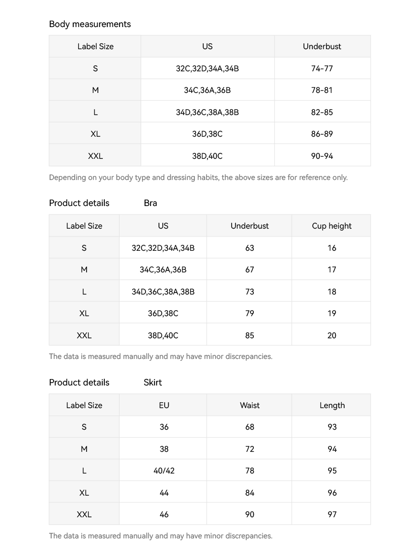Image resolution: width=420 pixels, height=560 pixels.
Task: Select the skirt EU size "36" cell
Action: pyautogui.click(x=164, y=427)
